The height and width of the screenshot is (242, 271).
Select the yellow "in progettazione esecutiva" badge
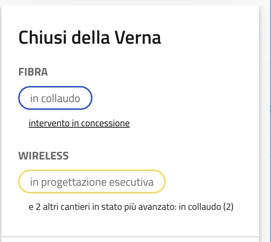pos(92,182)
